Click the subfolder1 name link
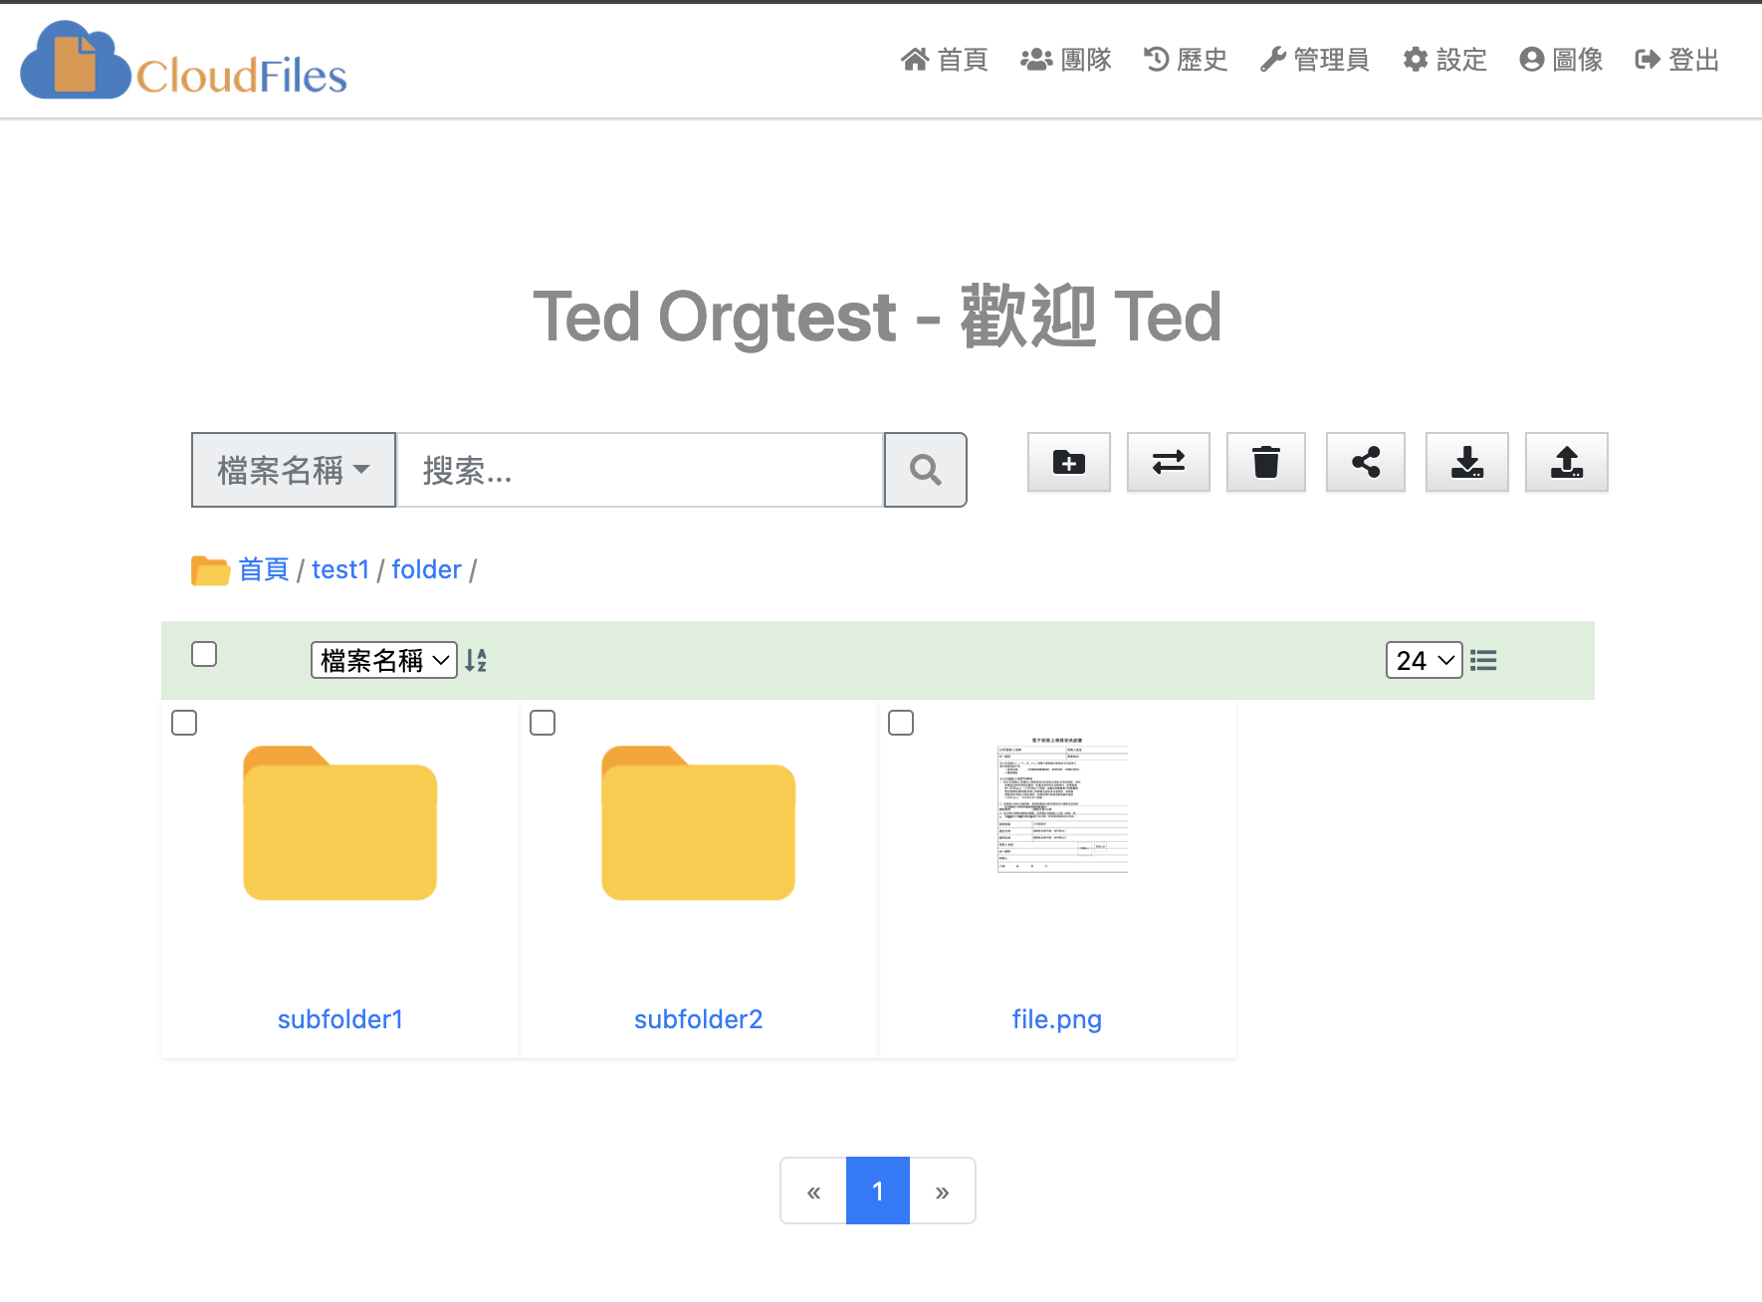Image resolution: width=1762 pixels, height=1302 pixels. [x=340, y=1019]
